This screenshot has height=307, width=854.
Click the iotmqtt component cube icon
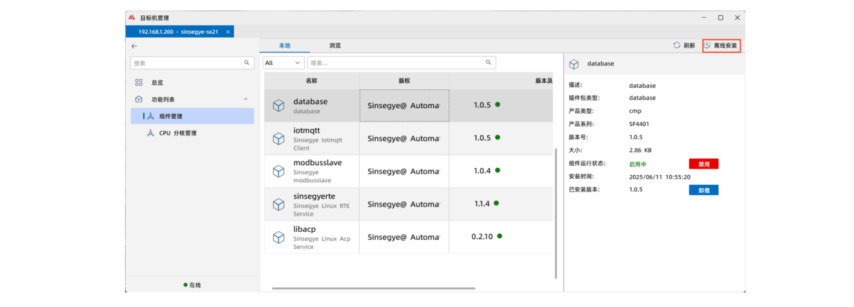coord(278,139)
